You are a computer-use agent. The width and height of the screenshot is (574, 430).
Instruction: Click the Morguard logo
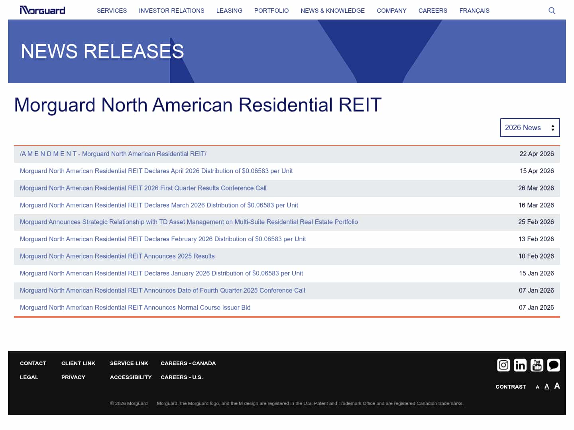(x=42, y=10)
